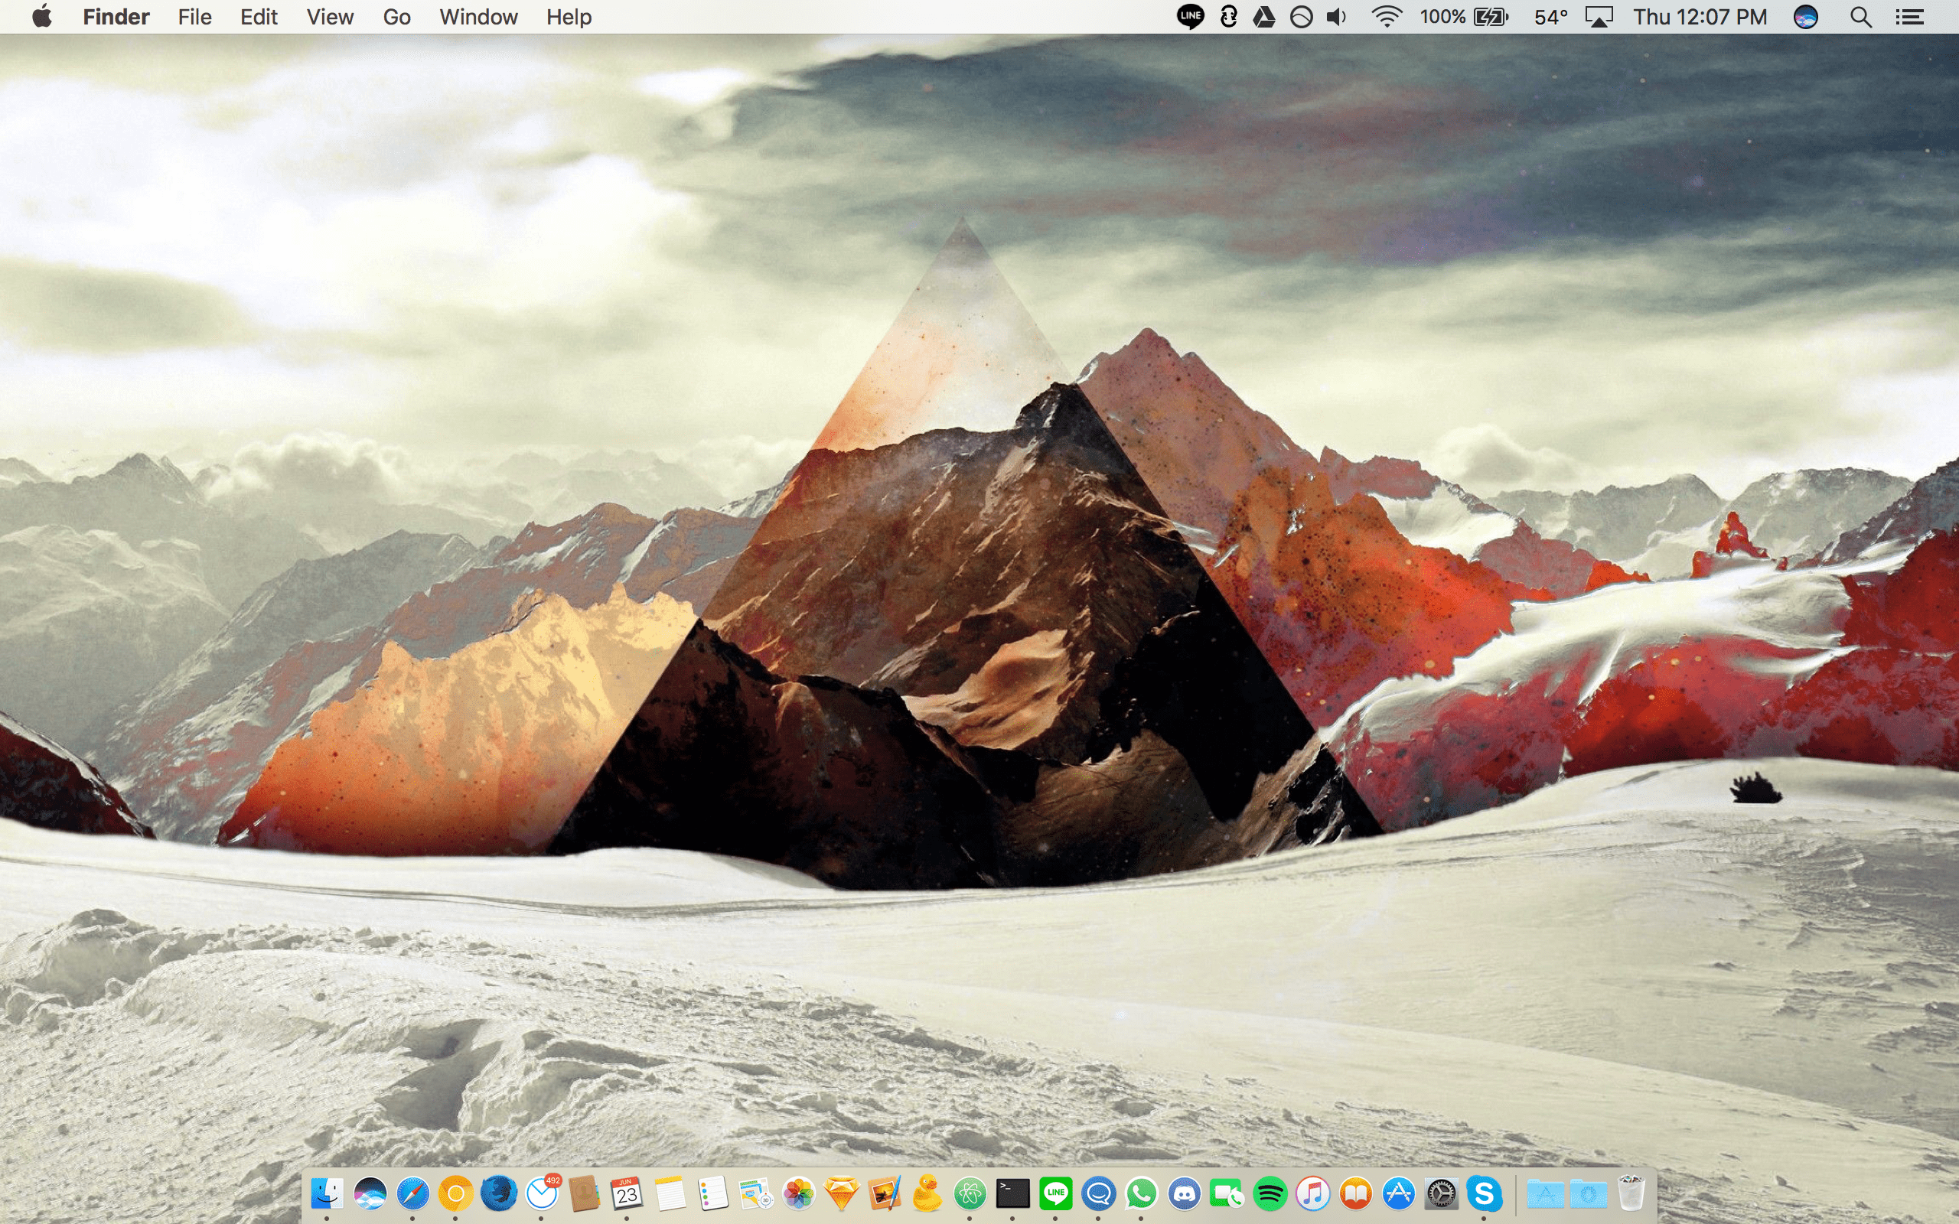Open the Wi-Fi status menu
Viewport: 1959px width, 1224px height.
click(x=1387, y=16)
